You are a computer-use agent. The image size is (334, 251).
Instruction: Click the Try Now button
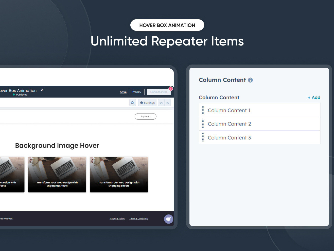[145, 116]
